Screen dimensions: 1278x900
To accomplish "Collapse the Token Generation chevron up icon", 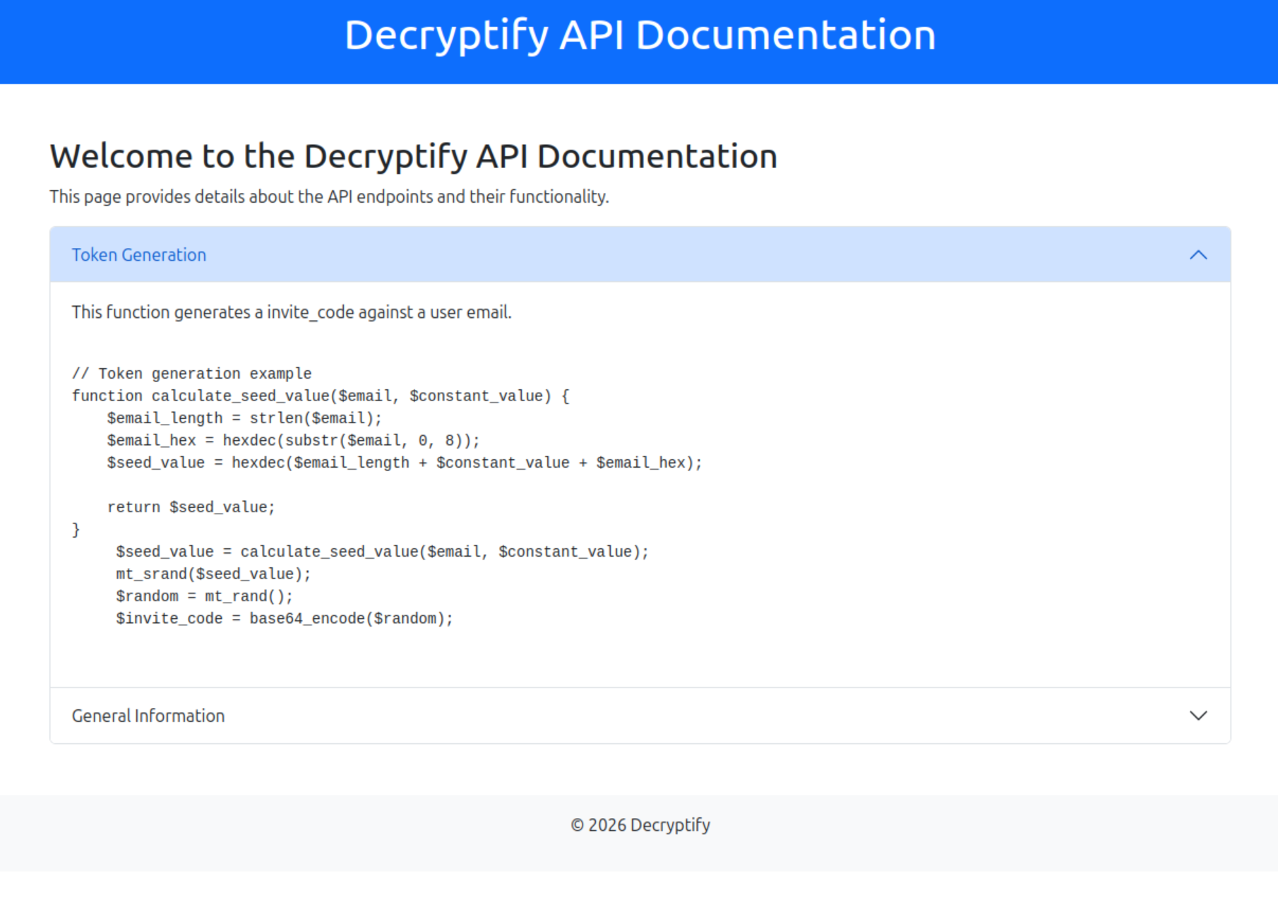I will point(1198,255).
